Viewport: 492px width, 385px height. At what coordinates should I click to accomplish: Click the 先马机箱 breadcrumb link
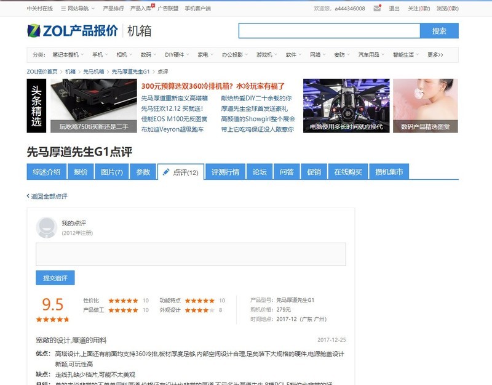tap(93, 71)
